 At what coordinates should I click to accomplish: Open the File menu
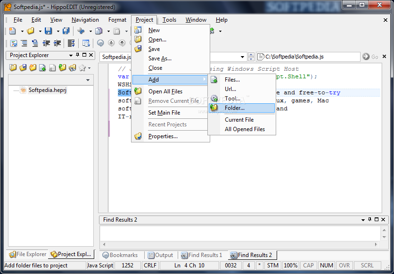(17, 20)
